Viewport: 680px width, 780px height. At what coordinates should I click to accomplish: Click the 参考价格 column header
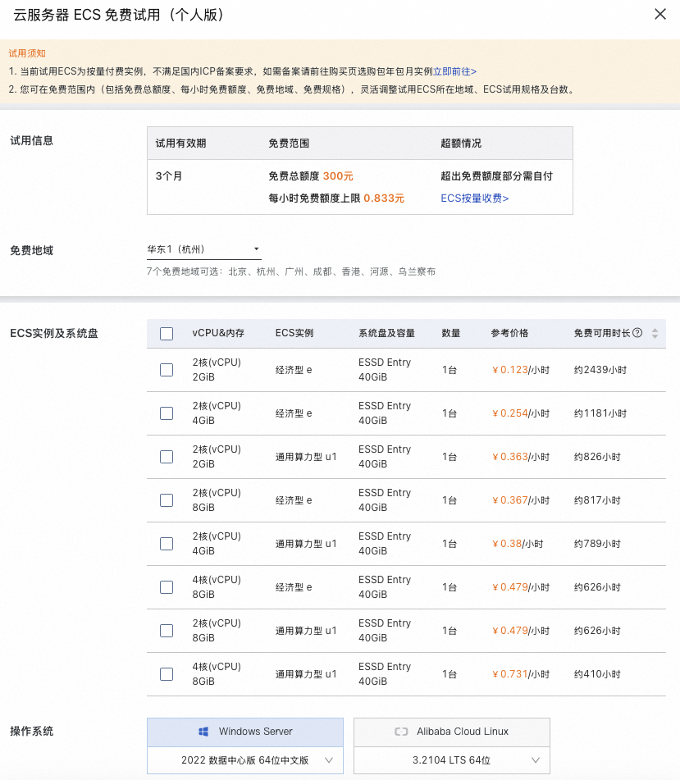[x=509, y=333]
